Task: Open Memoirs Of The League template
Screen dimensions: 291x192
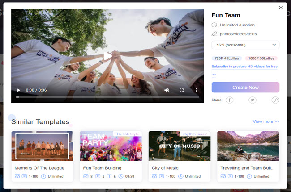Action: 42,146
